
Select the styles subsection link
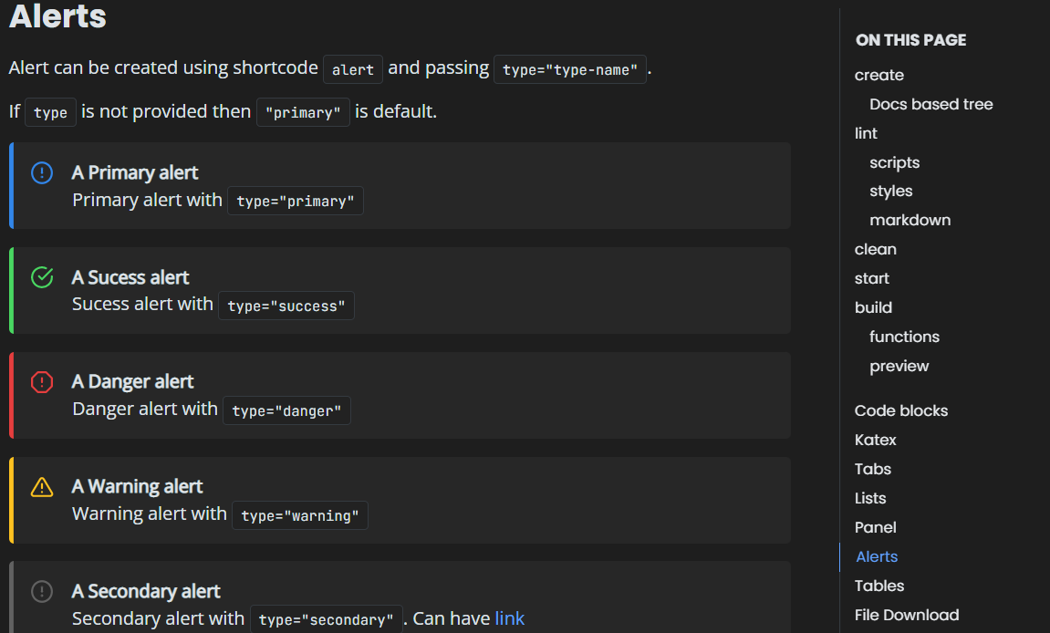click(x=890, y=191)
